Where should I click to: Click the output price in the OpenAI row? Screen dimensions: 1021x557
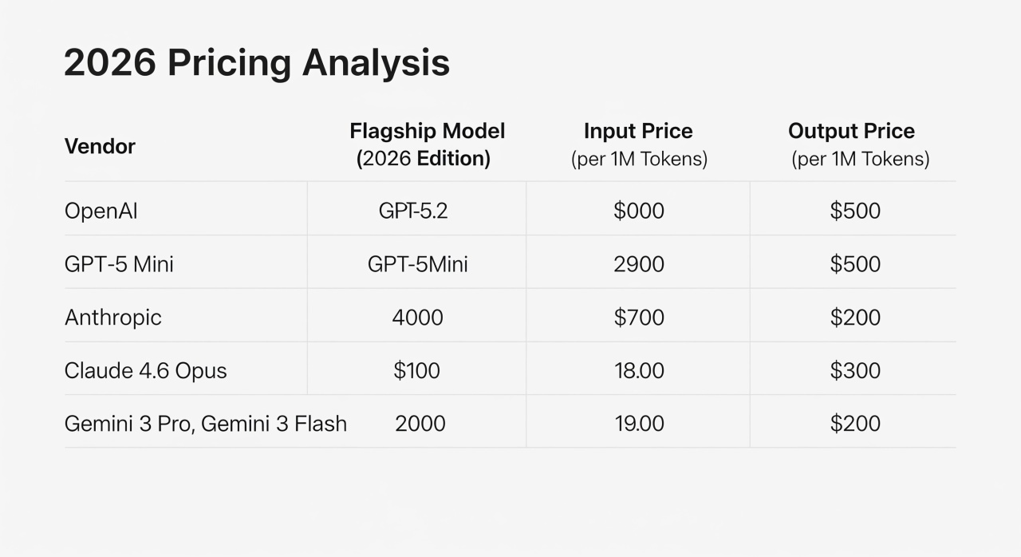[x=855, y=211]
